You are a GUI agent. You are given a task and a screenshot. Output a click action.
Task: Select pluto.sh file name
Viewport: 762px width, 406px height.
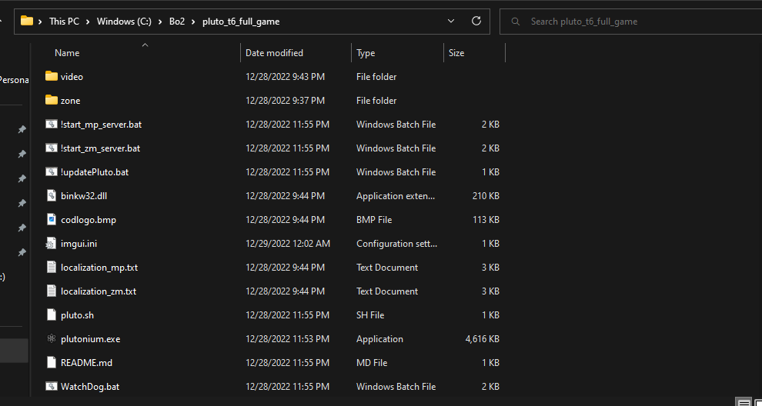pos(77,314)
